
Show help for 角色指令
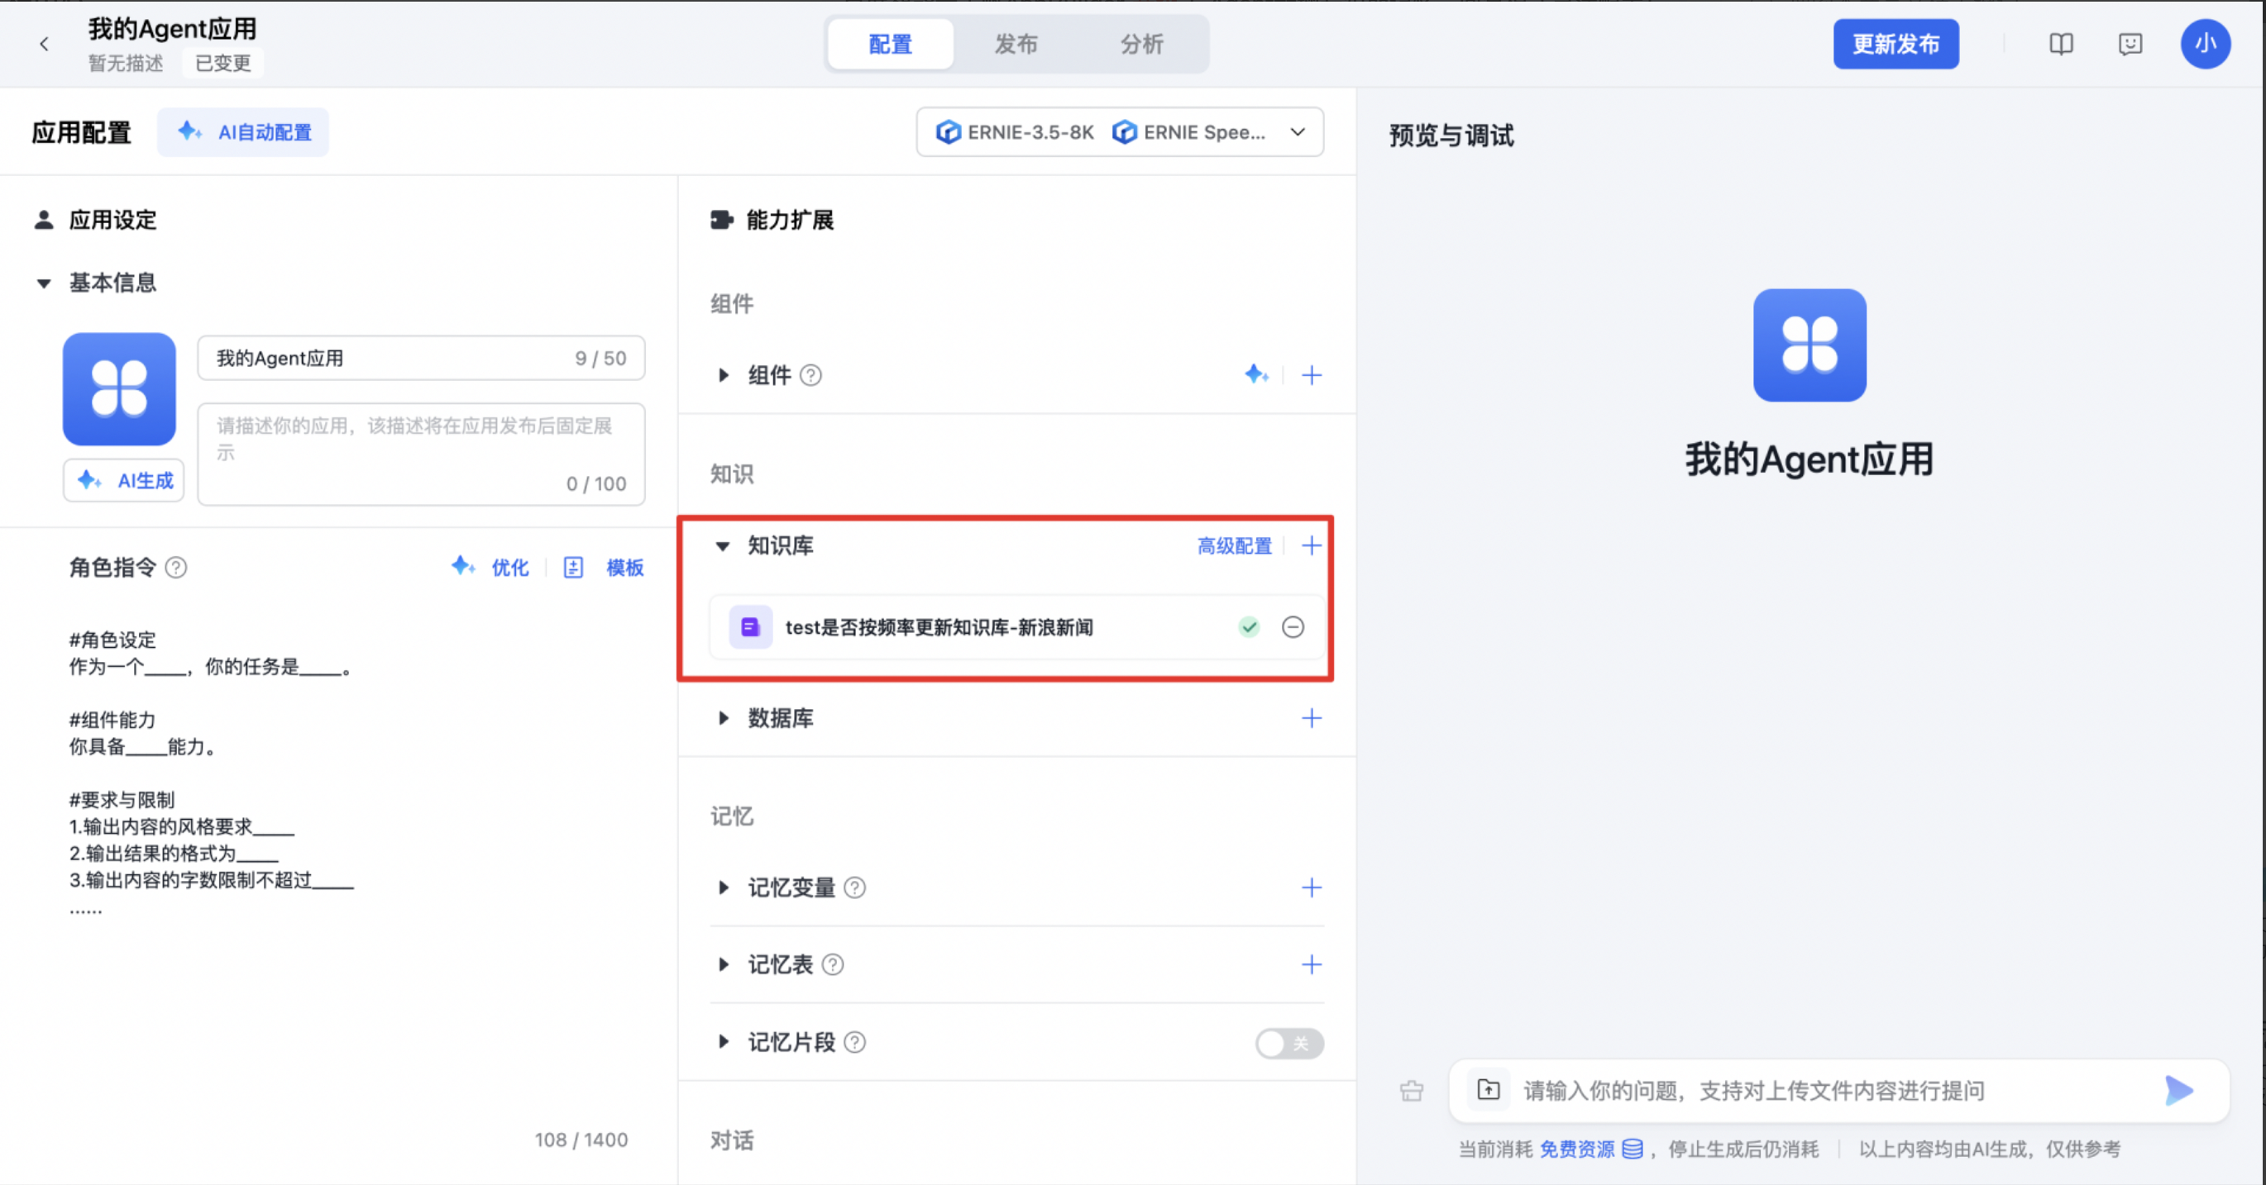pyautogui.click(x=176, y=568)
